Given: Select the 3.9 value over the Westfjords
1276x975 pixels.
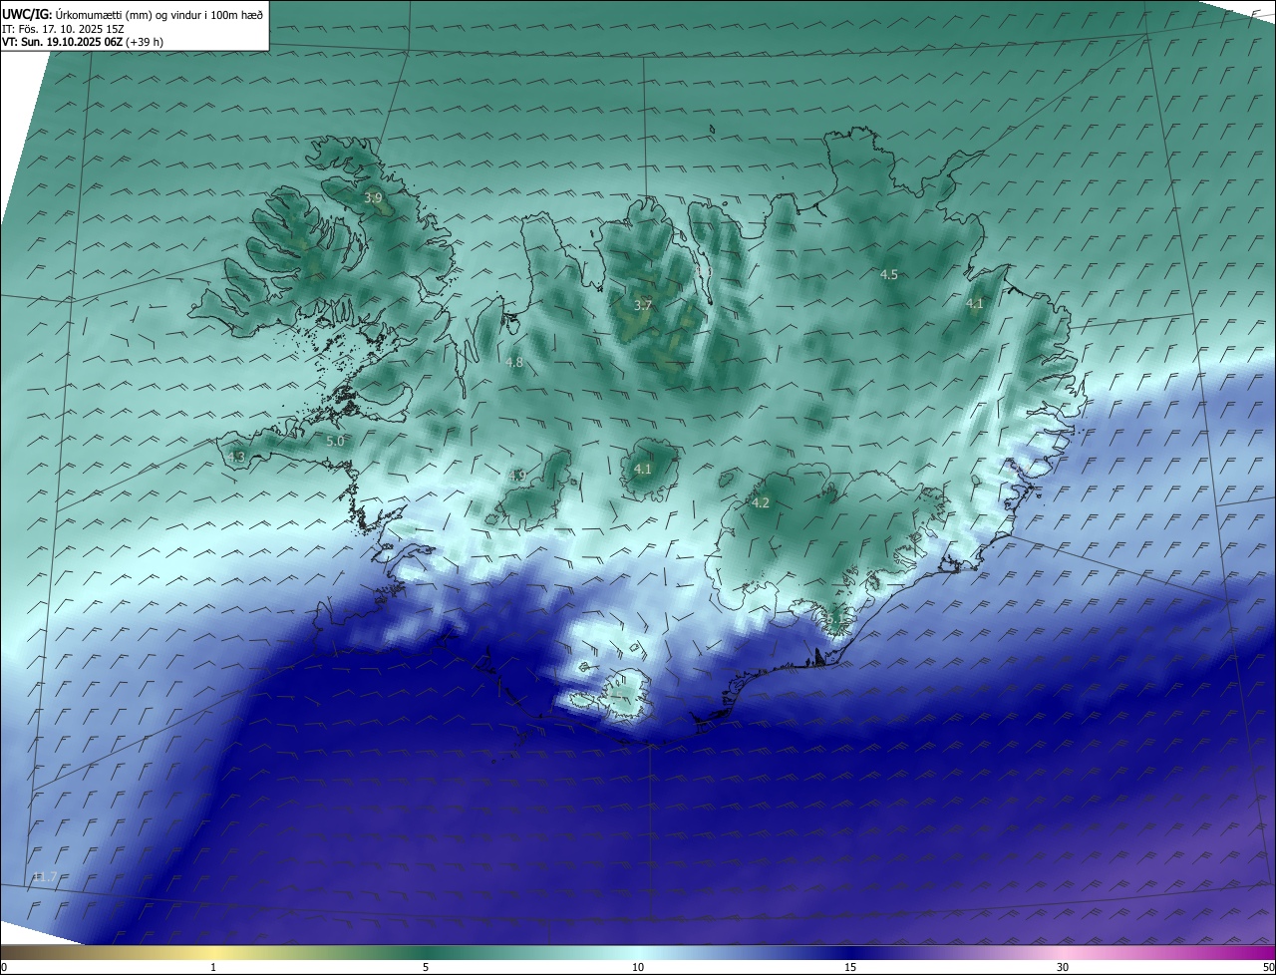Looking at the screenshot, I should 373,198.
